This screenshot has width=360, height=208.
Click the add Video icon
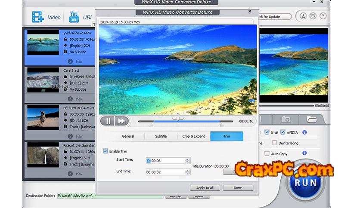point(38,17)
